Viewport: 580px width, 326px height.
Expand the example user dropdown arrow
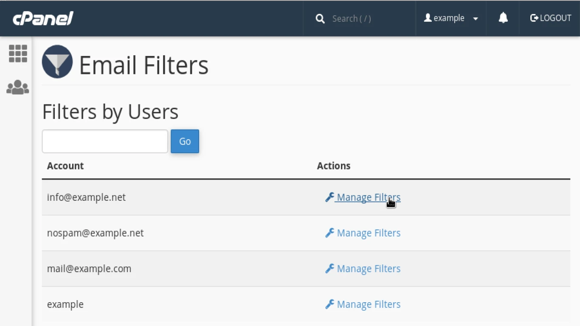[476, 19]
